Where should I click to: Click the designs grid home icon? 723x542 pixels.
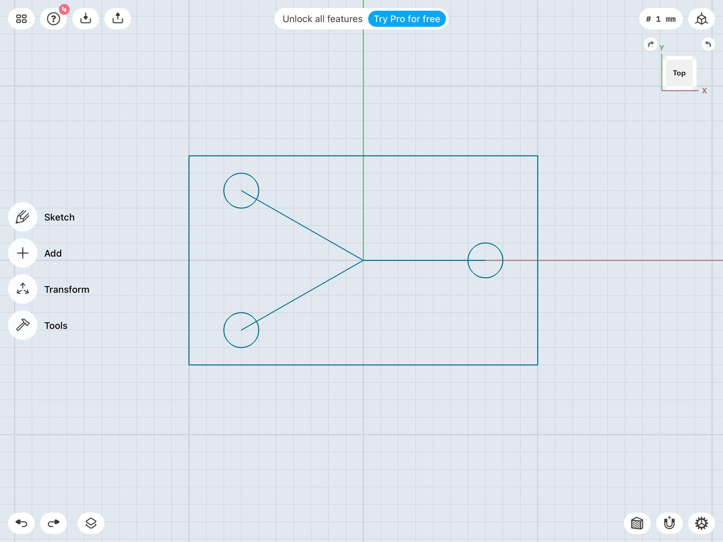click(x=21, y=19)
